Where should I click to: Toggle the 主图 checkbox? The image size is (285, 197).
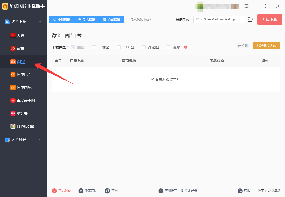tap(73, 47)
